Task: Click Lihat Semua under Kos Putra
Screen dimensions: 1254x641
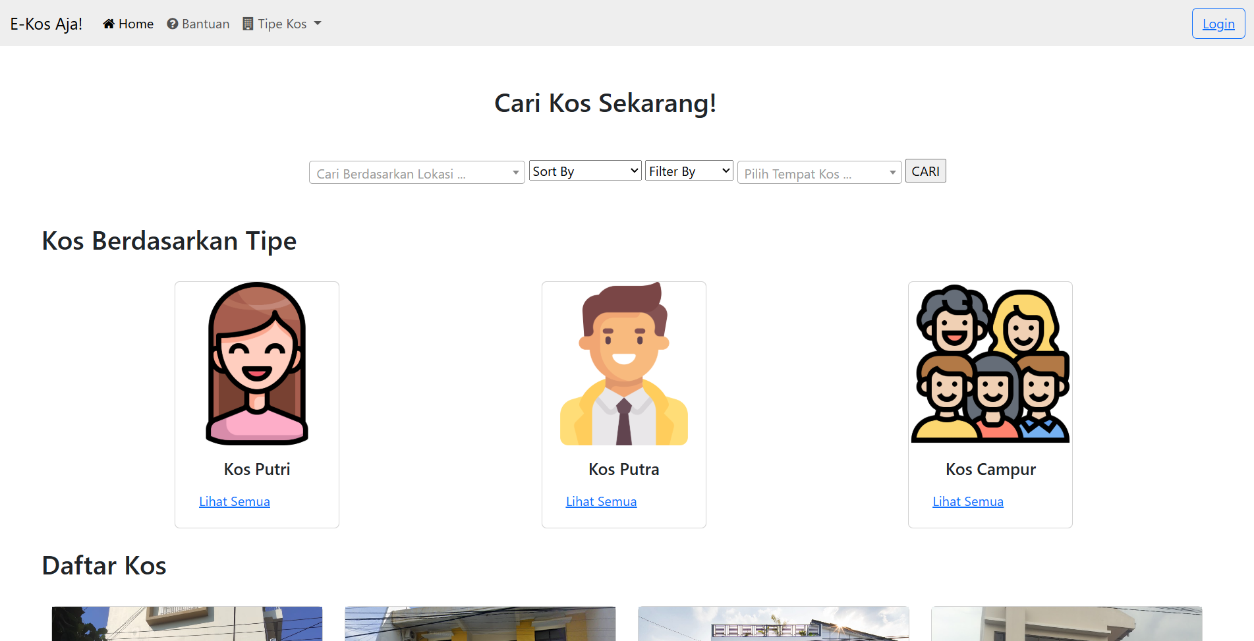Action: pos(601,501)
